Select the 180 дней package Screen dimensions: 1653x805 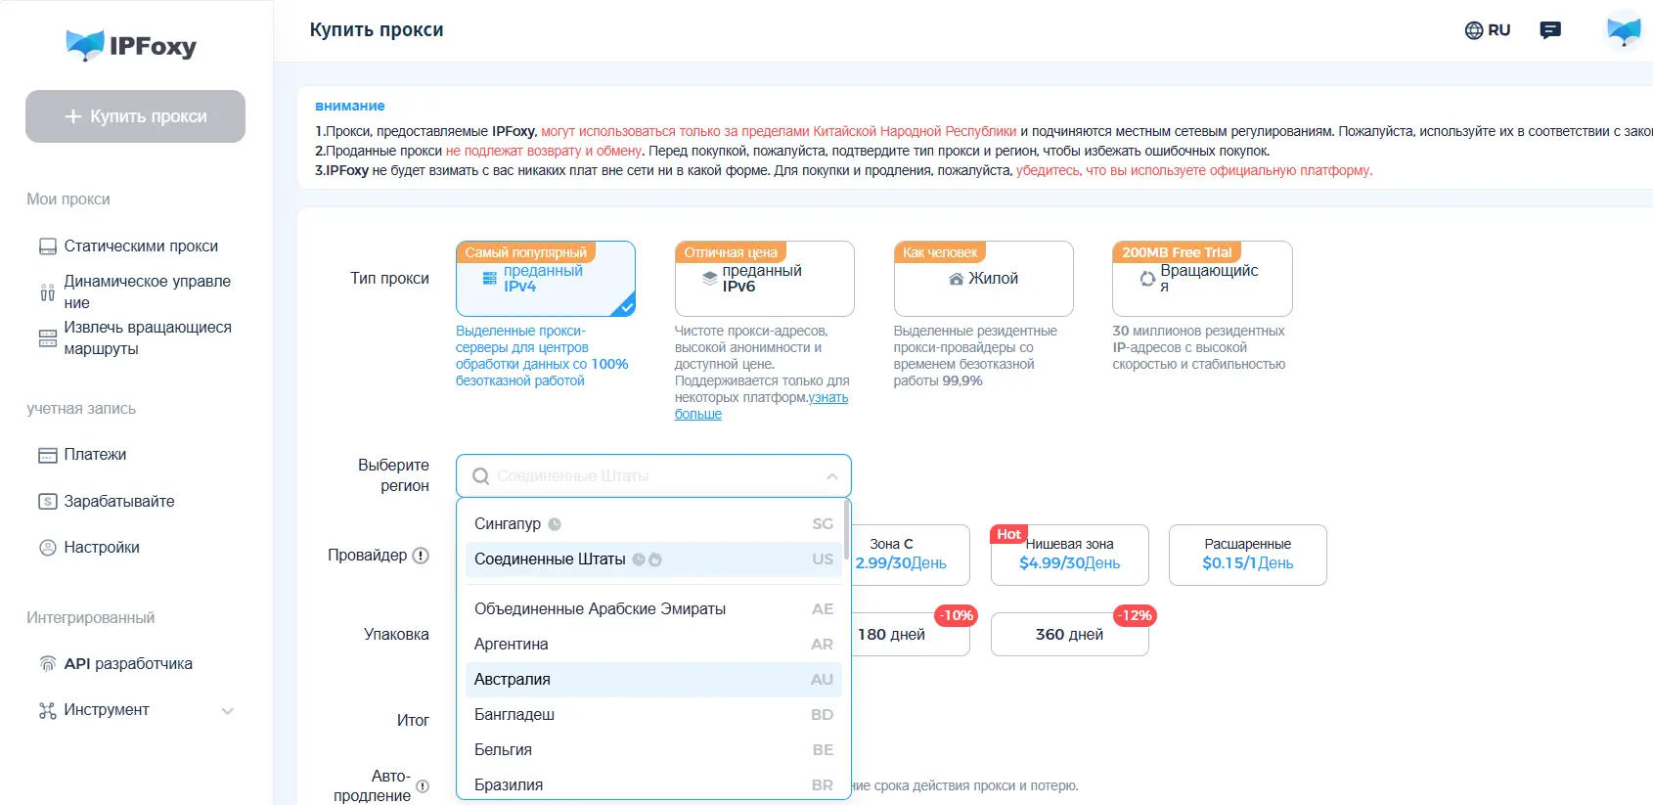click(910, 635)
